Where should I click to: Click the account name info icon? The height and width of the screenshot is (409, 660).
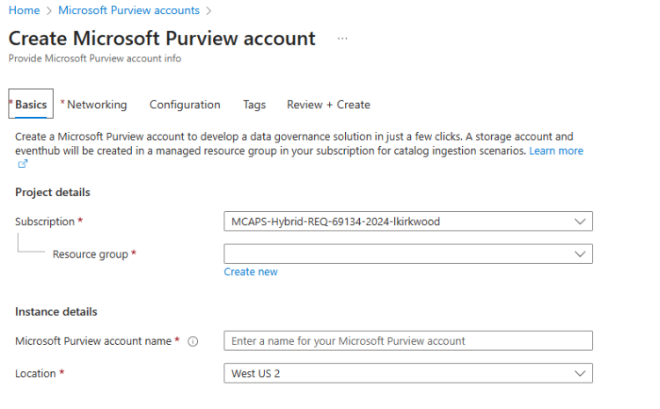[193, 341]
